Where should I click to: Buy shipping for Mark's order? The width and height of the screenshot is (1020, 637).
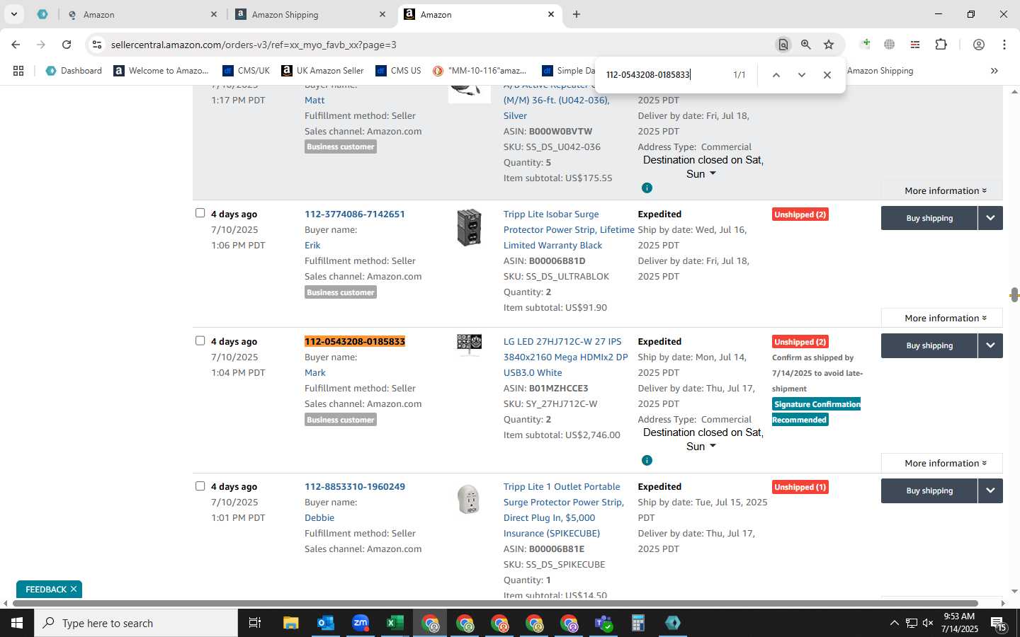pos(929,345)
